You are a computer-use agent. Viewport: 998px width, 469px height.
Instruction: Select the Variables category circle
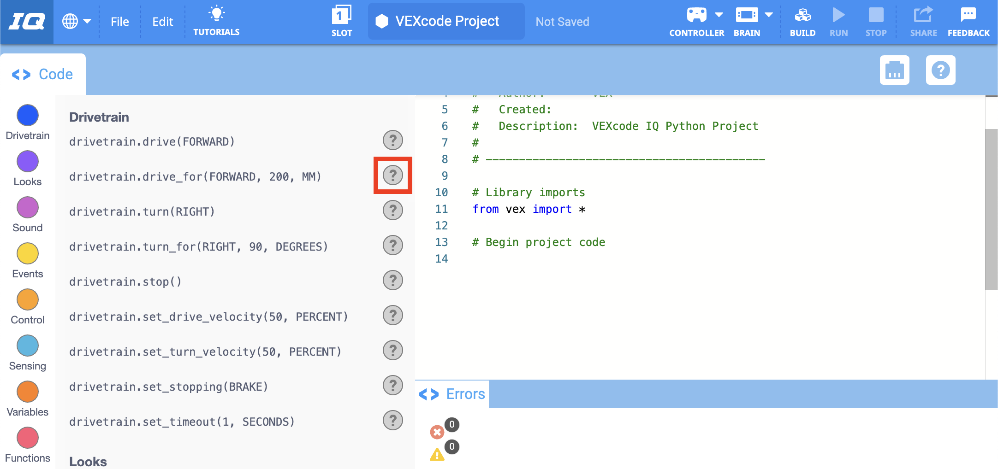click(27, 391)
